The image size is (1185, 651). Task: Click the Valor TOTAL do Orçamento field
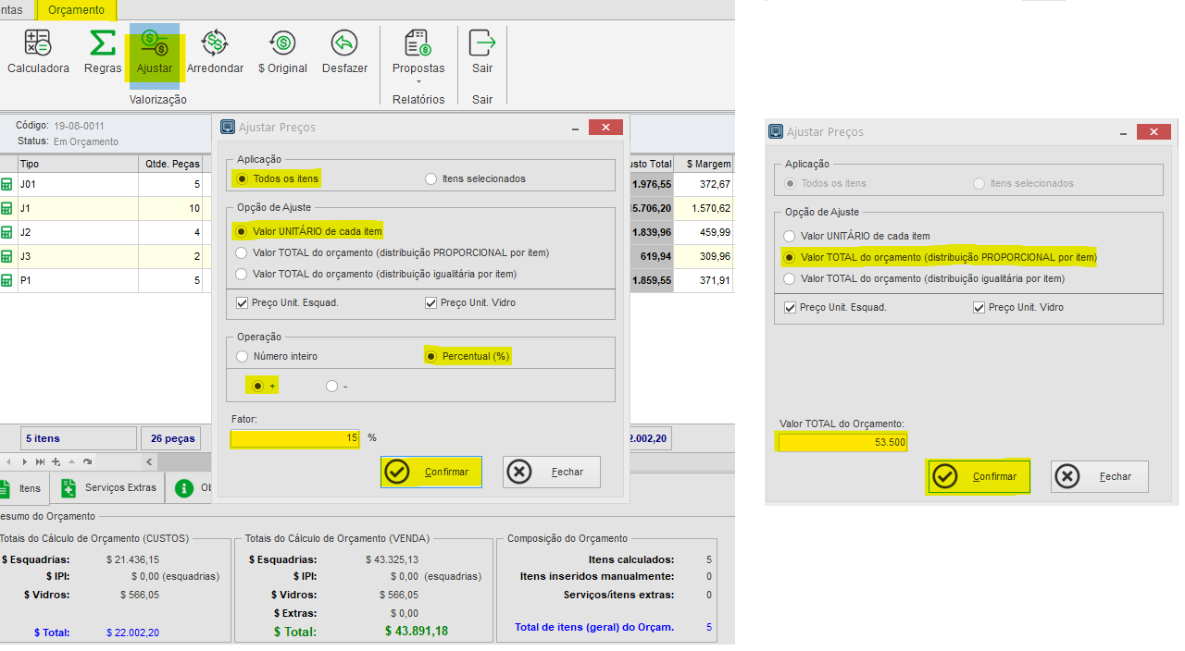[842, 442]
